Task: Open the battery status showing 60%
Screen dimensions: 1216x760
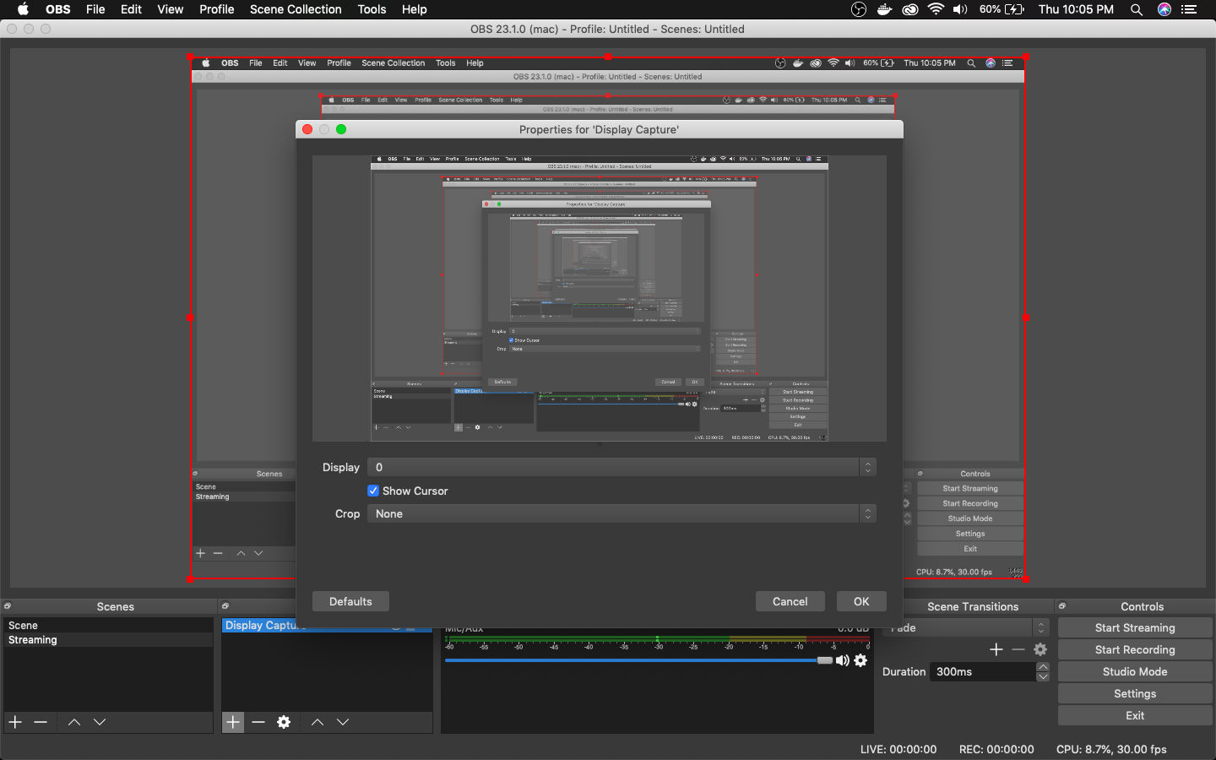Action: click(x=1002, y=9)
